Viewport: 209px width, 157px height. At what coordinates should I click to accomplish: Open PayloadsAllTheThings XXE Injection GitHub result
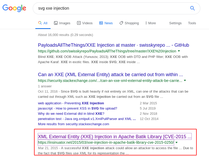[113, 45]
